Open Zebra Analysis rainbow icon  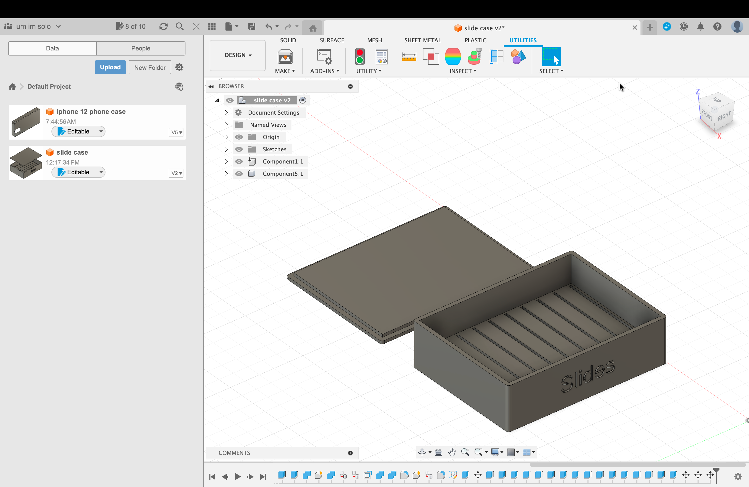(452, 57)
